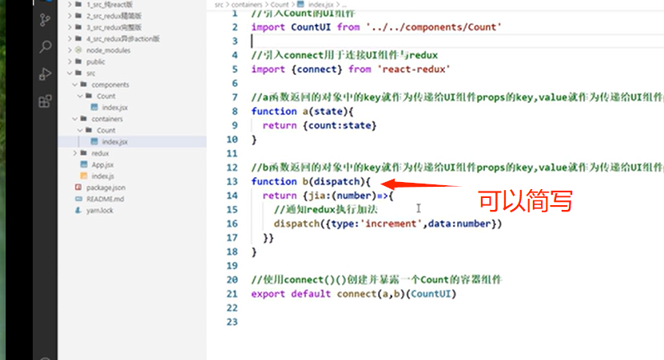This screenshot has width=664, height=360.
Task: Click the dispatch call on line 16
Action: [388, 224]
